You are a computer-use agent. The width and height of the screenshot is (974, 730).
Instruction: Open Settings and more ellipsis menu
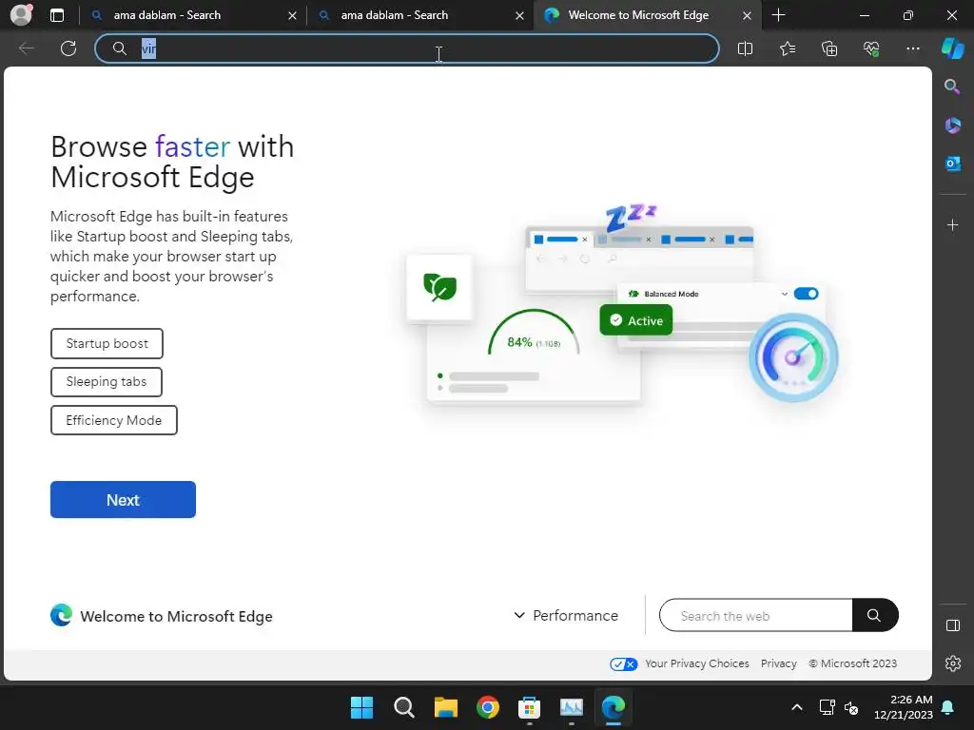(x=912, y=48)
